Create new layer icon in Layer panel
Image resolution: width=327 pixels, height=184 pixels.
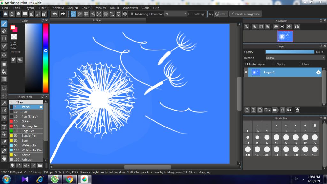(x=247, y=110)
